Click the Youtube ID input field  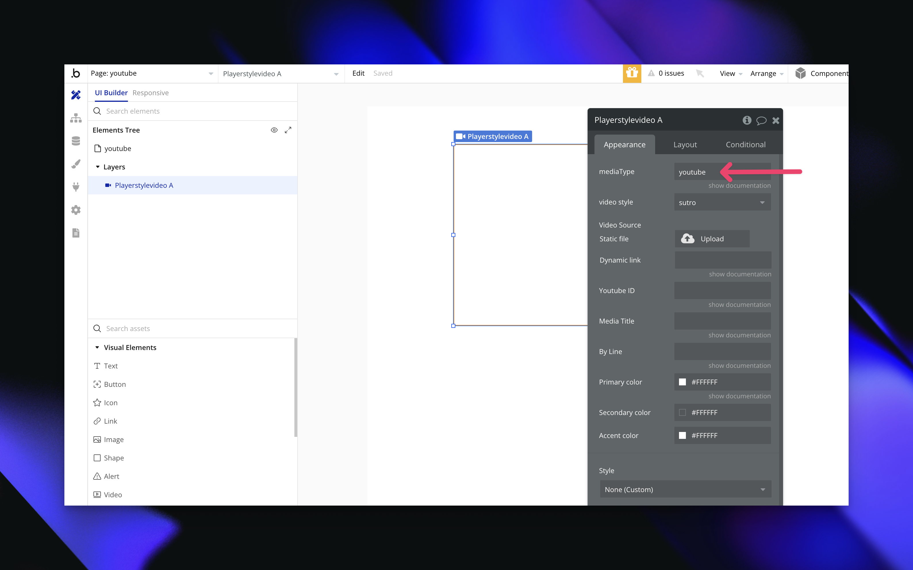(722, 291)
